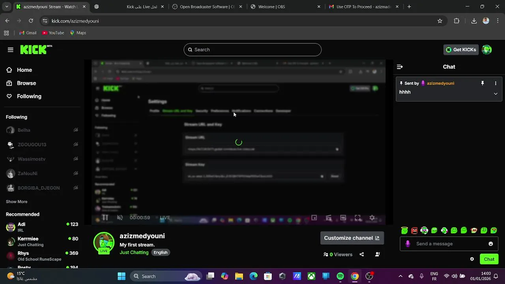Expand the pinned hhhh message
Screen dimensions: 505x284
[496, 94]
